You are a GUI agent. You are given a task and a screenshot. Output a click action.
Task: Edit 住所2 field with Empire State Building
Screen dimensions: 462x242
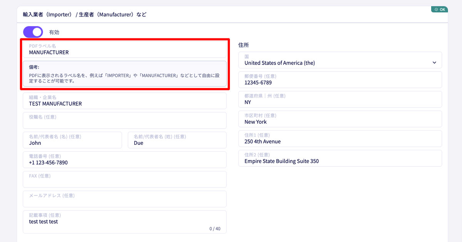[340, 158]
